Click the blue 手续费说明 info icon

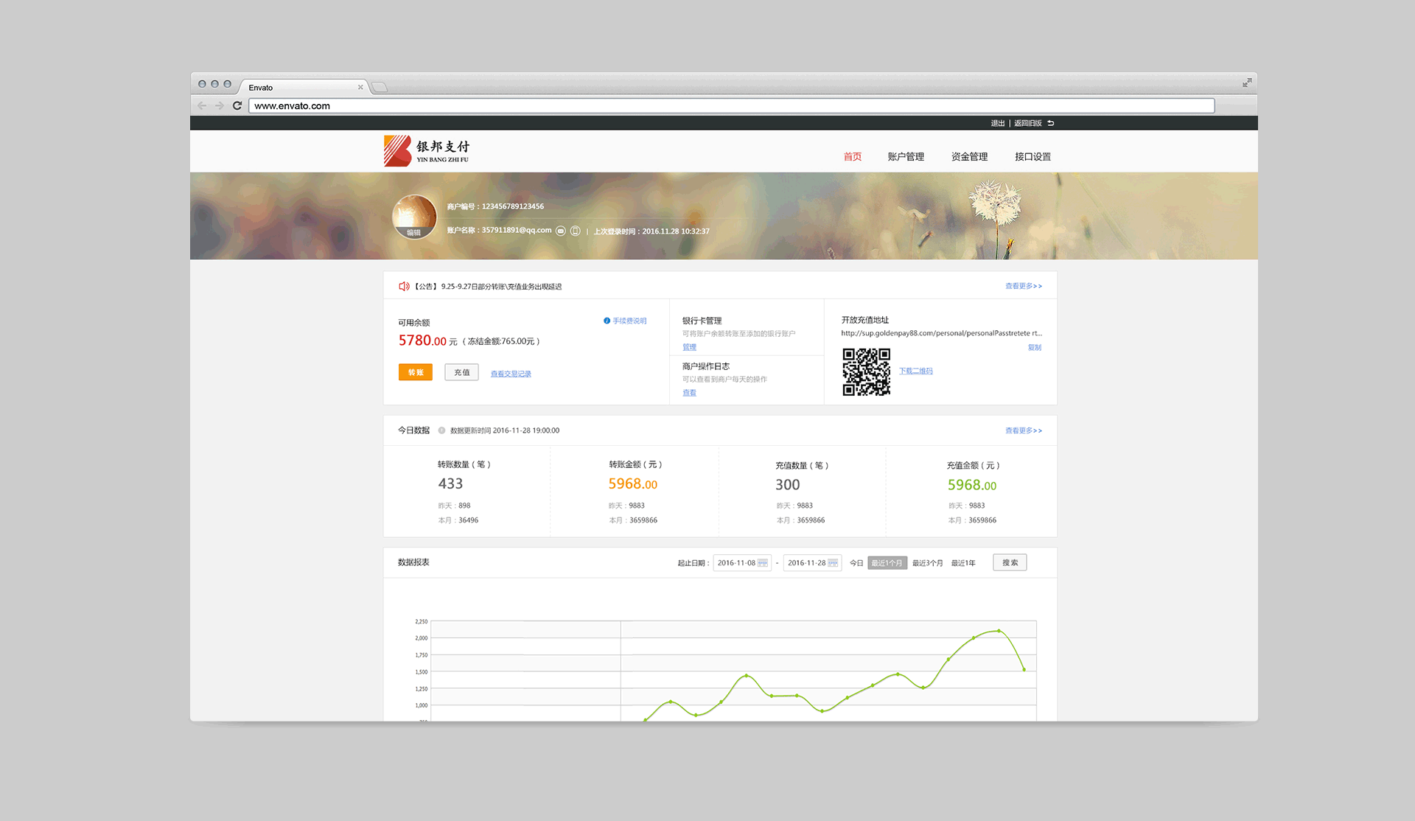pyautogui.click(x=607, y=321)
